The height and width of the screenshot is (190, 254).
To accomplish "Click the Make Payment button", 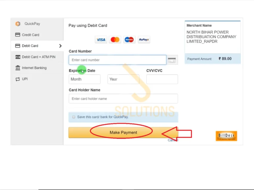I will pos(123,133).
